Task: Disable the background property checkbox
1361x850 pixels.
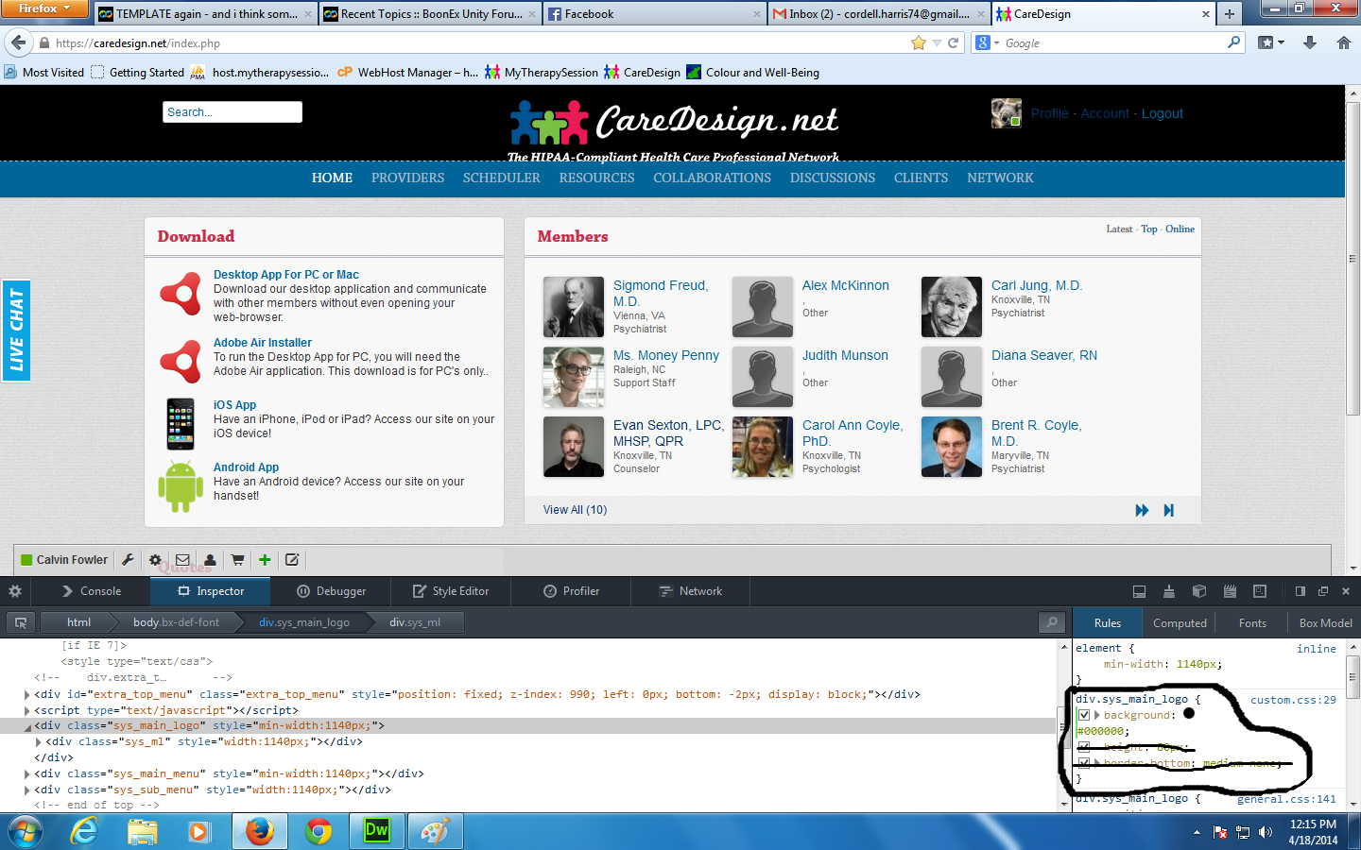Action: (1084, 715)
